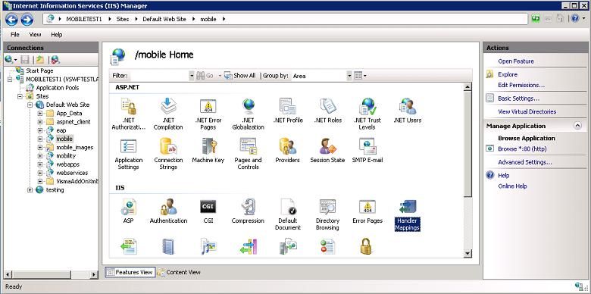This screenshot has height=294, width=591.
Task: Click Show All in filter bar
Action: point(239,76)
